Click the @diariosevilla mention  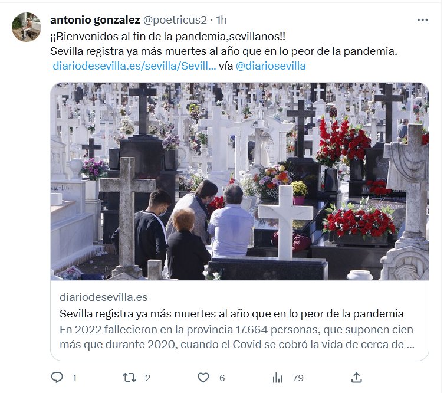(x=271, y=66)
